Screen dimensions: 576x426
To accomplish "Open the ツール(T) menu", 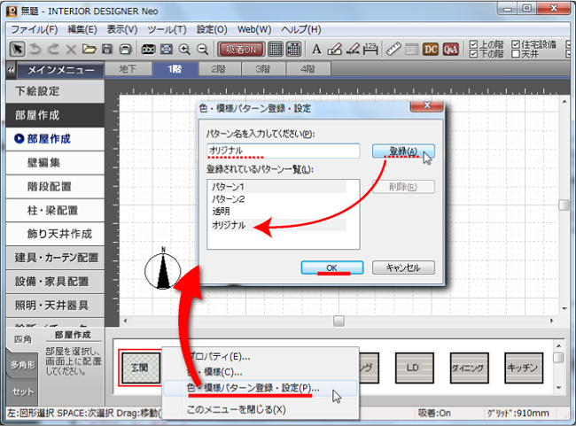I will coord(167,29).
